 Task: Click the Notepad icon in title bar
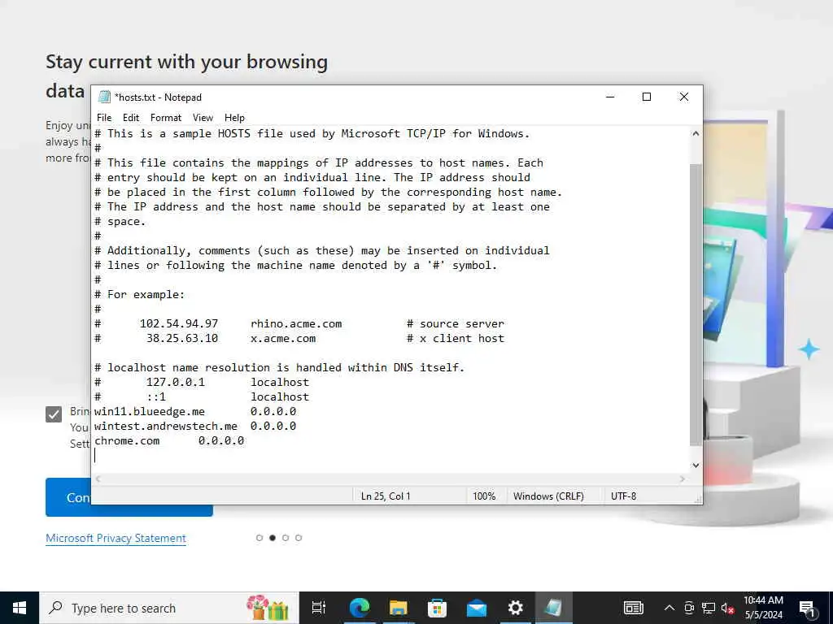(105, 97)
